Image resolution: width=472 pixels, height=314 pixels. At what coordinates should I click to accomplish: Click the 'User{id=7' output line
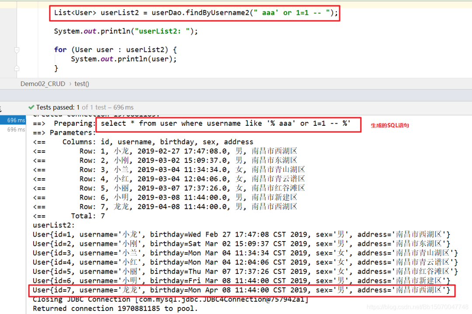(x=241, y=290)
